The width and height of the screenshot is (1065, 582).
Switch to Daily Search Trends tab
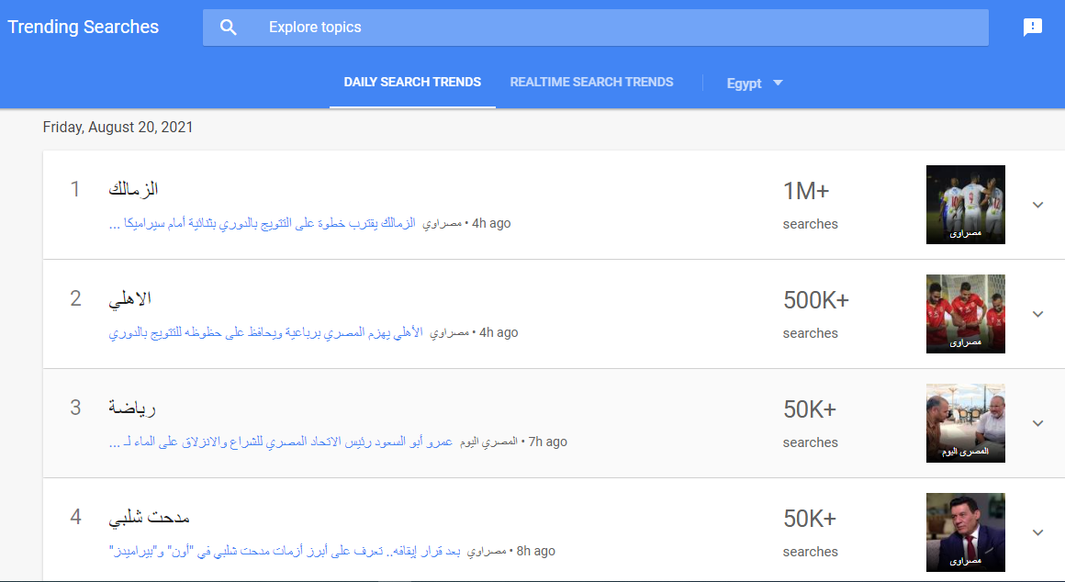pos(412,83)
